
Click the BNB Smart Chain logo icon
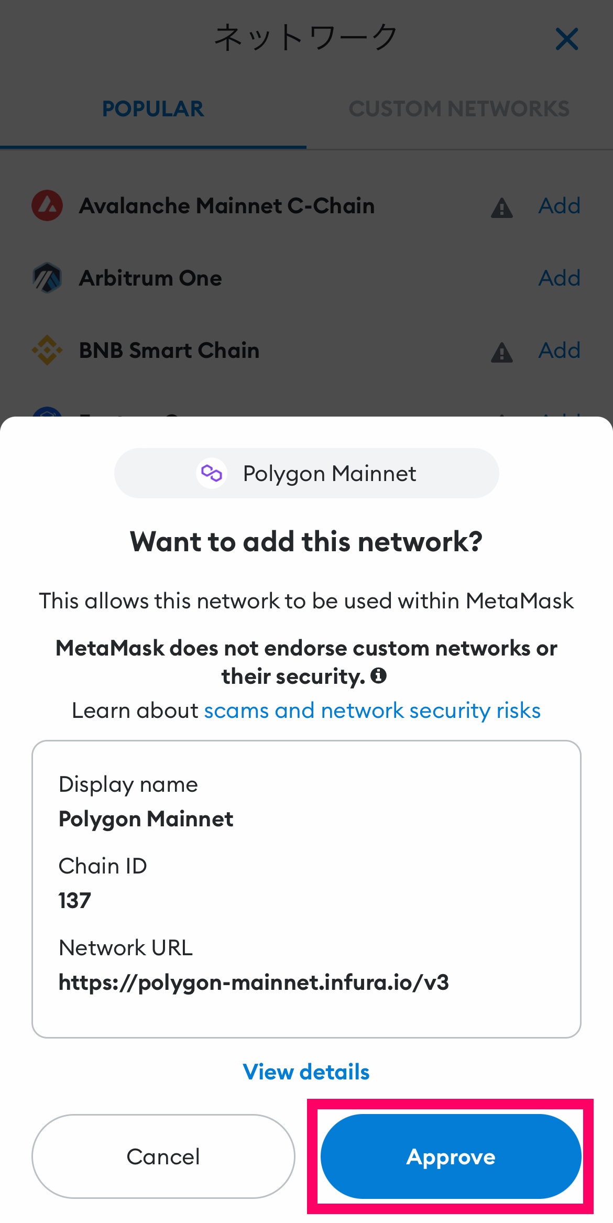point(47,350)
